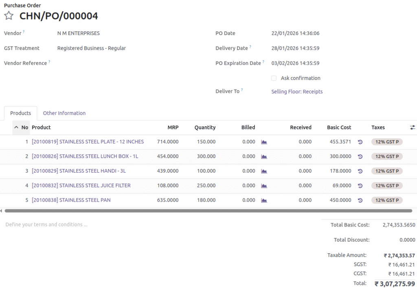Select the Products tab
The width and height of the screenshot is (417, 288).
[x=20, y=113]
